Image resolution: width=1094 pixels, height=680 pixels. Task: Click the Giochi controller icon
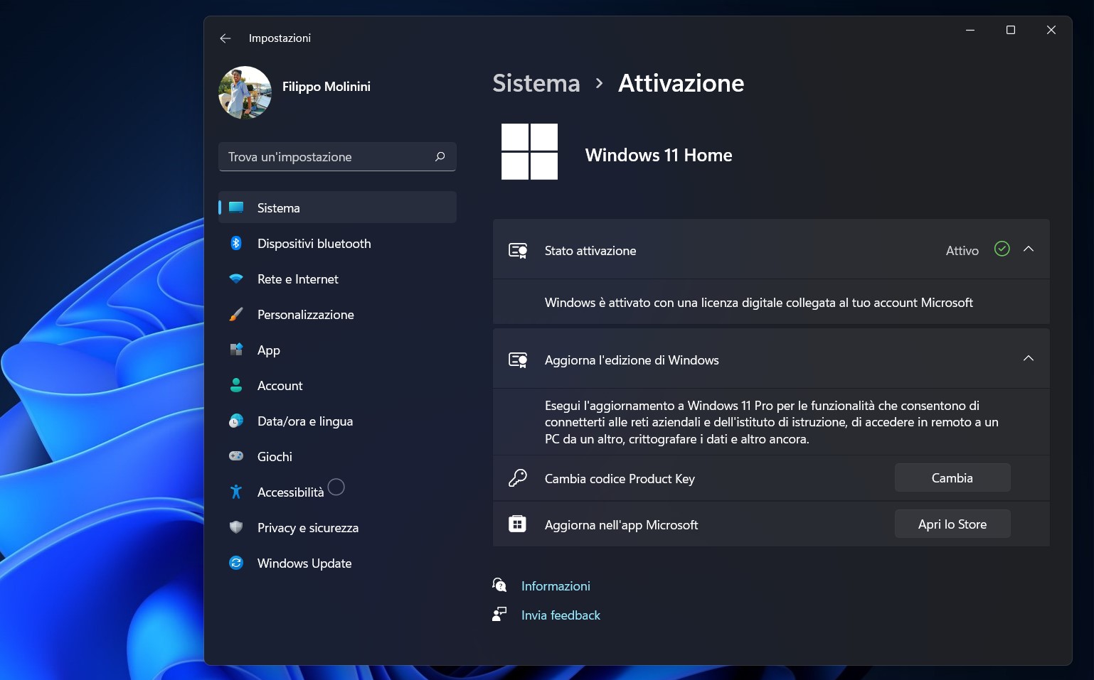pos(236,456)
